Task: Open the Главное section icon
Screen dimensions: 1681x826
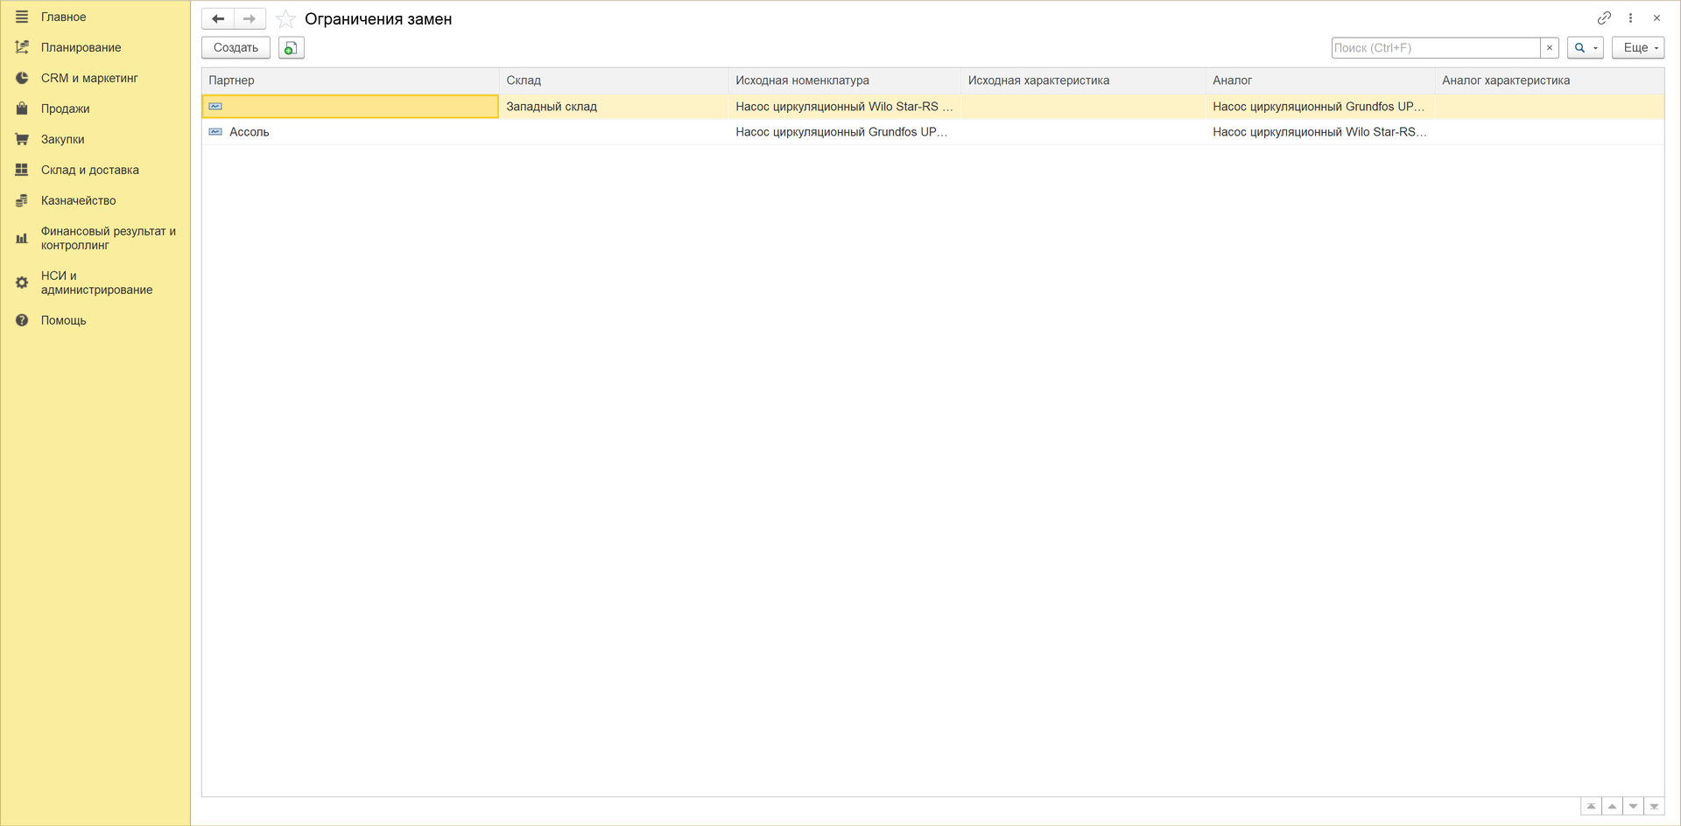Action: 22,17
